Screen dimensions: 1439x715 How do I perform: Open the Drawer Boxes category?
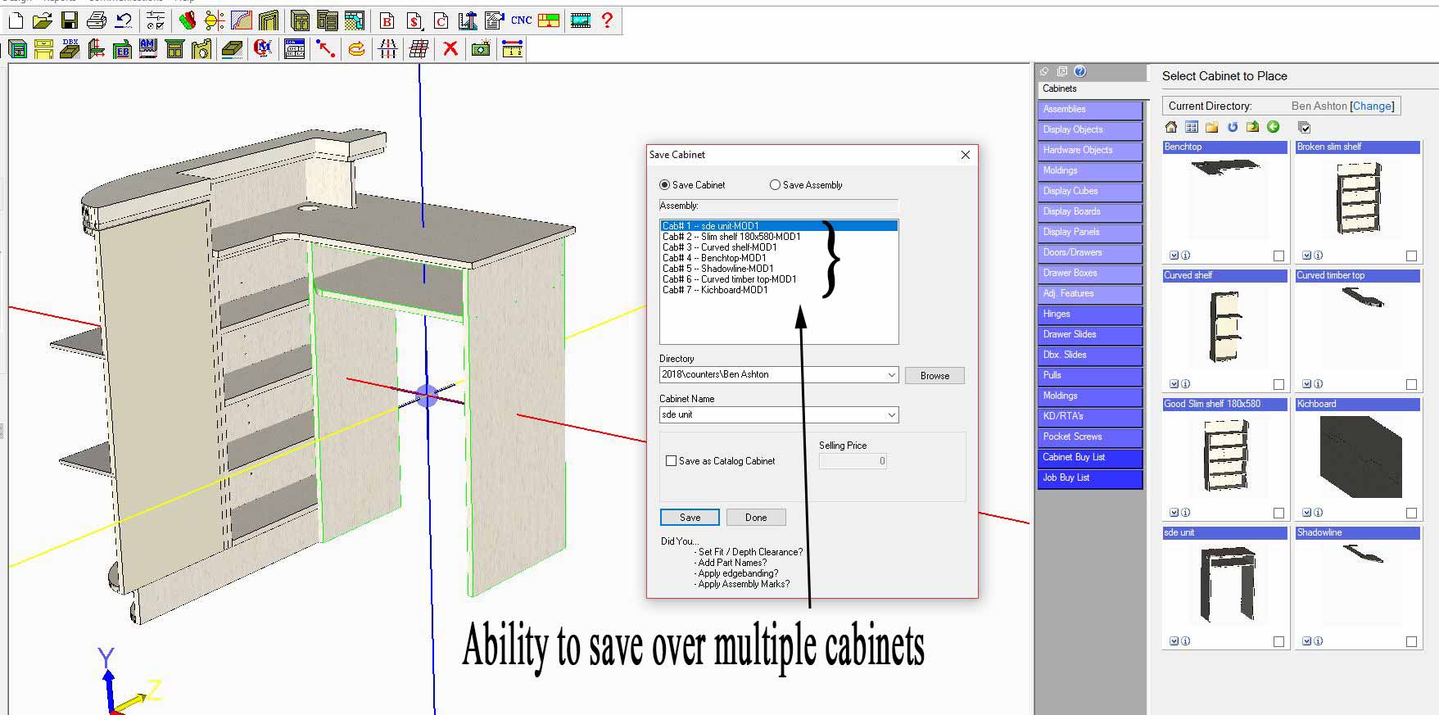pyautogui.click(x=1088, y=273)
